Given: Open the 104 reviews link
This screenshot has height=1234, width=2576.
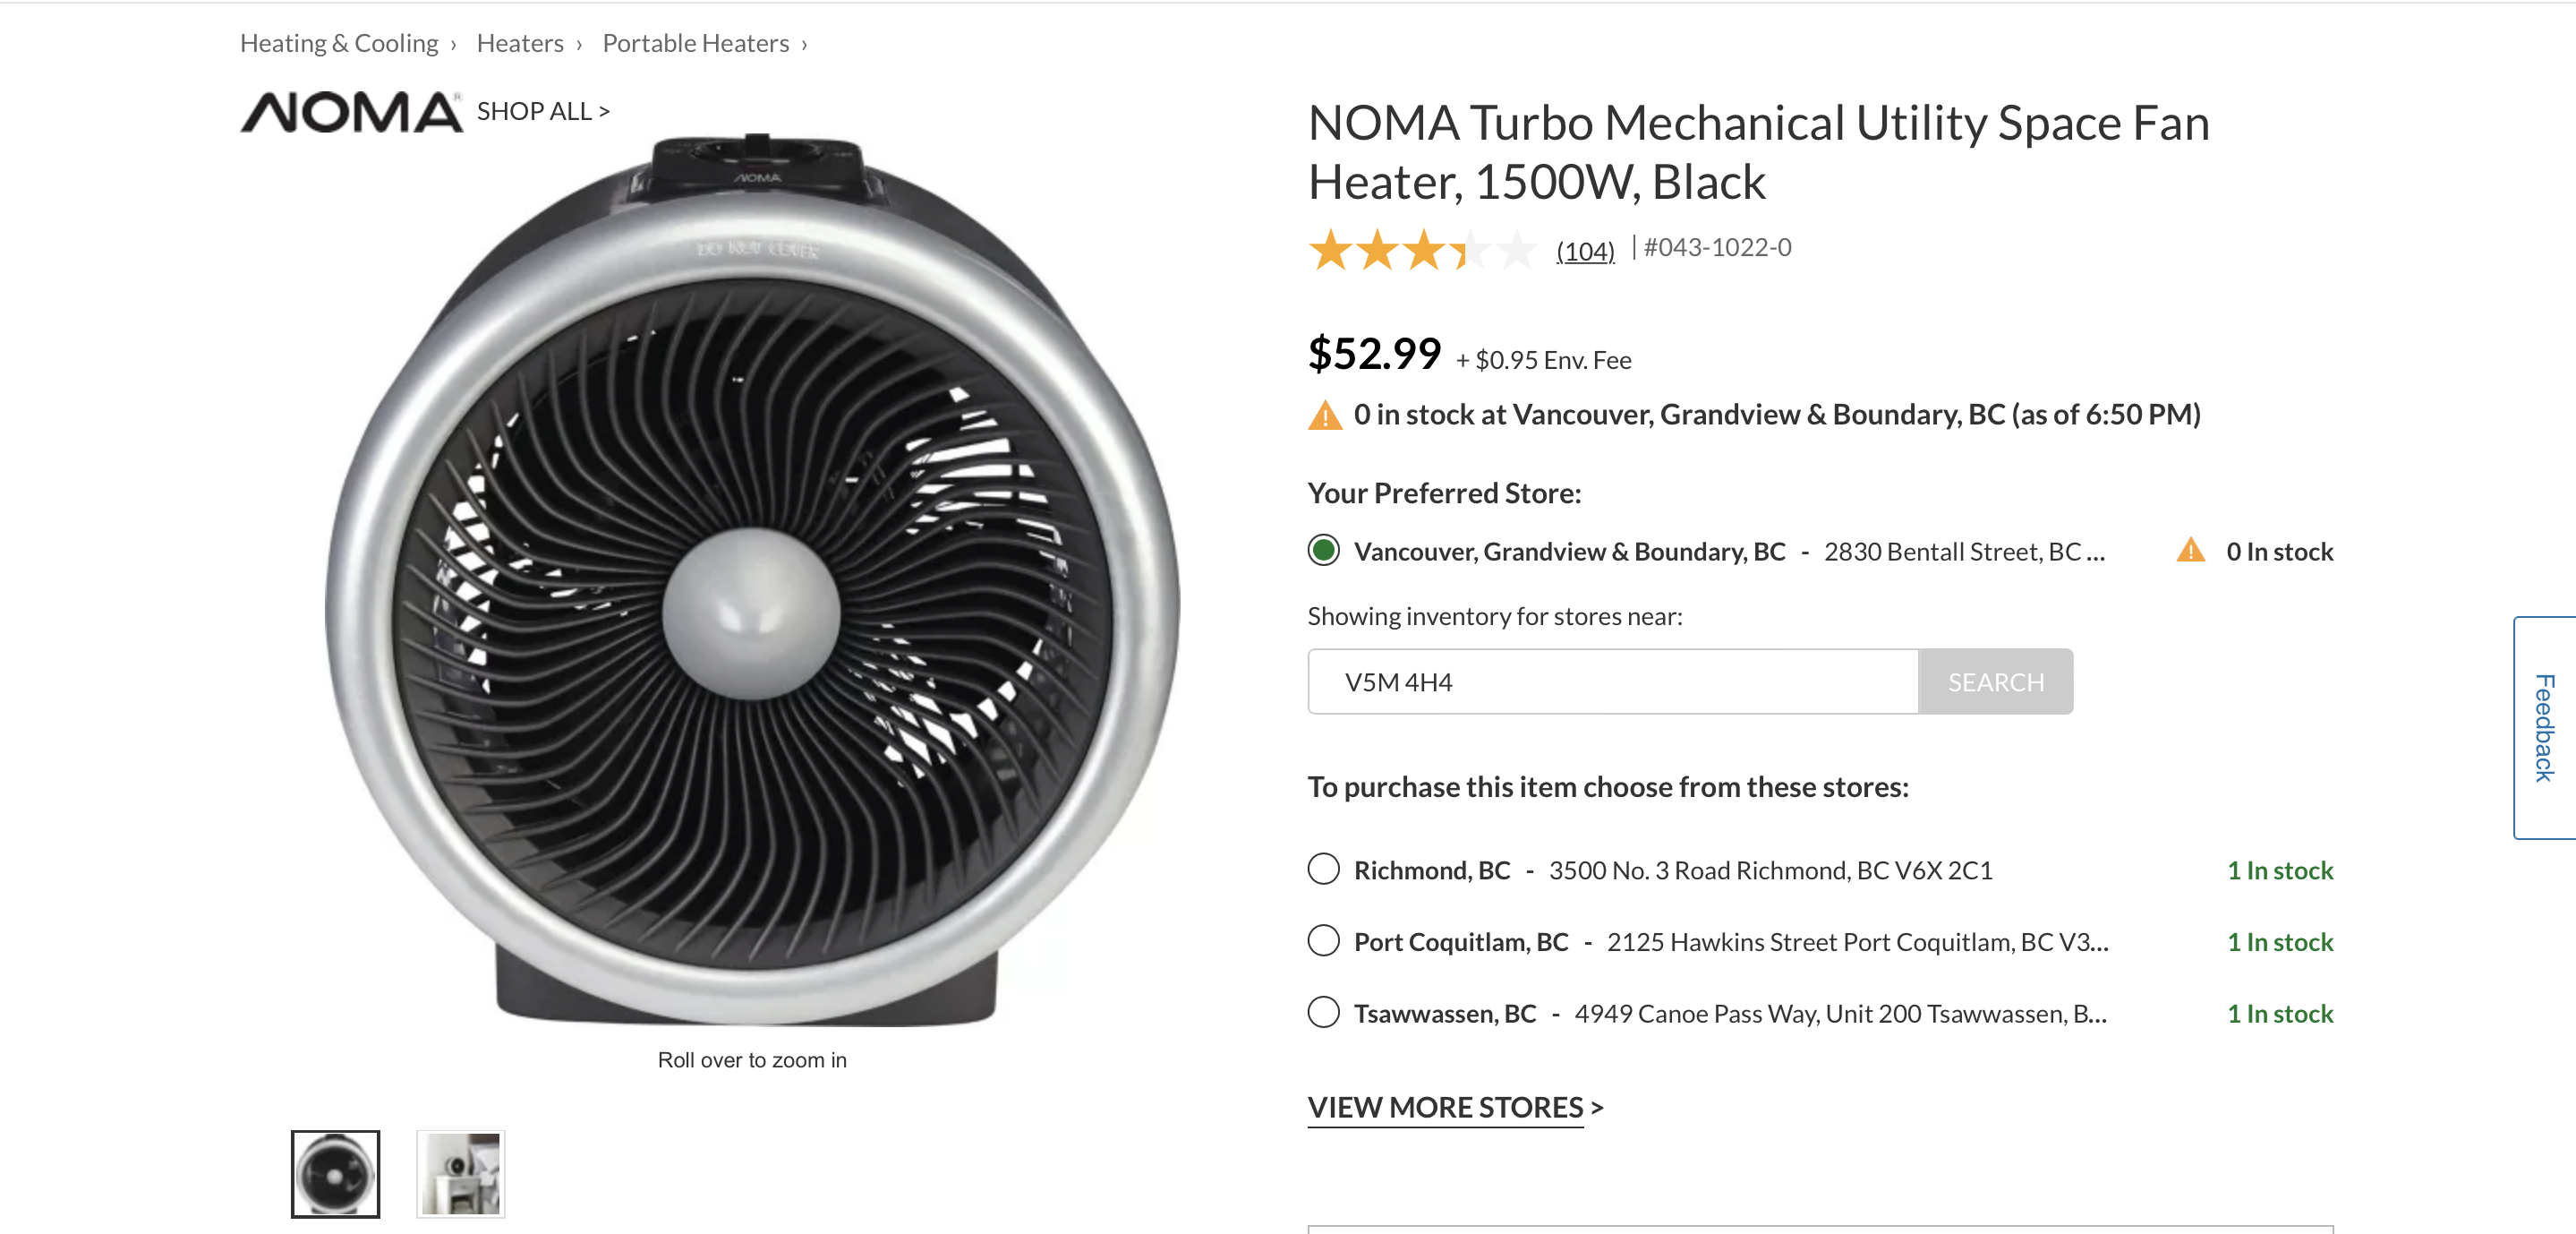Looking at the screenshot, I should click(1585, 250).
